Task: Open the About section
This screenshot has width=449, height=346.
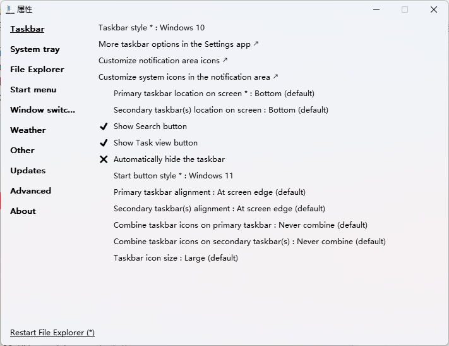Action: (23, 211)
